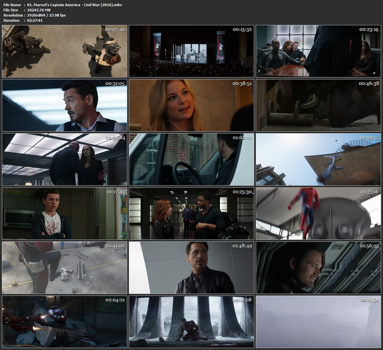This screenshot has height=350, width=383.
Task: Click the file name '01. Marvel's Captain America - Civil War (2016).mkv'
Action: (x=74, y=5)
